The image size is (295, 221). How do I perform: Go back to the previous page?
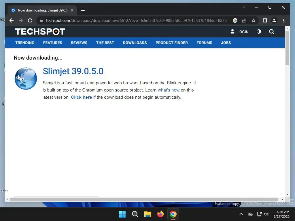12,20
